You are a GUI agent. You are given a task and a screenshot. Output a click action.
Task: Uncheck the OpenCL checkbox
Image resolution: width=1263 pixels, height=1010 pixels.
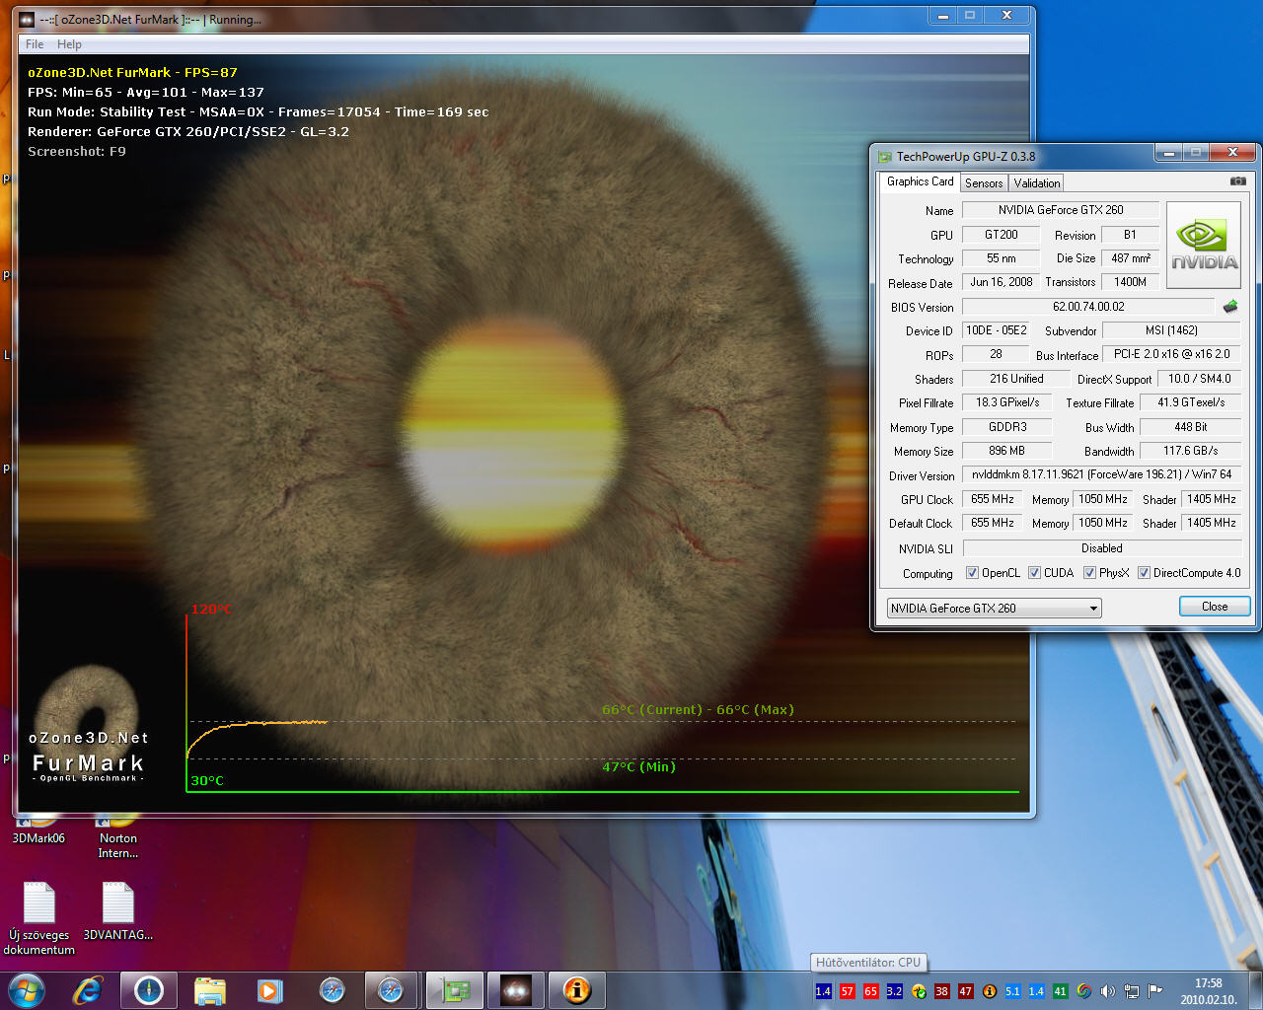[x=972, y=573]
